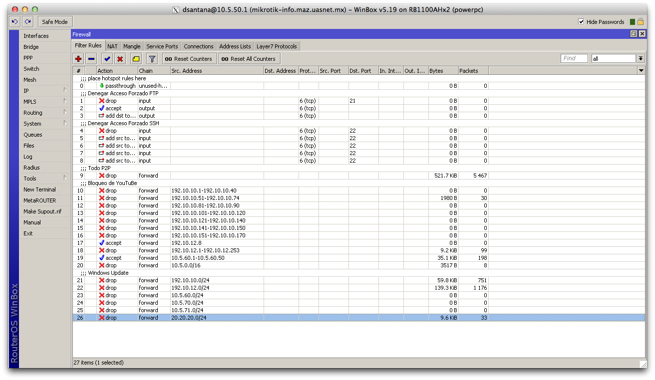Open Queues in the sidebar
Screen dimensions: 655x380
tap(33, 135)
